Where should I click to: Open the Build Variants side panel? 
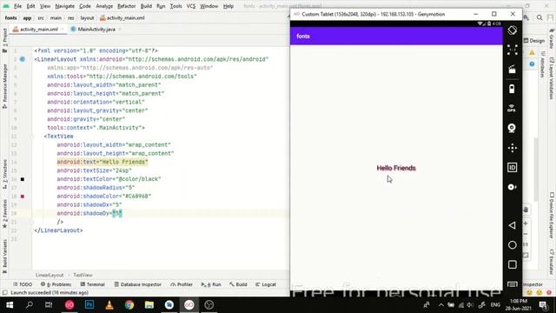pyautogui.click(x=4, y=256)
